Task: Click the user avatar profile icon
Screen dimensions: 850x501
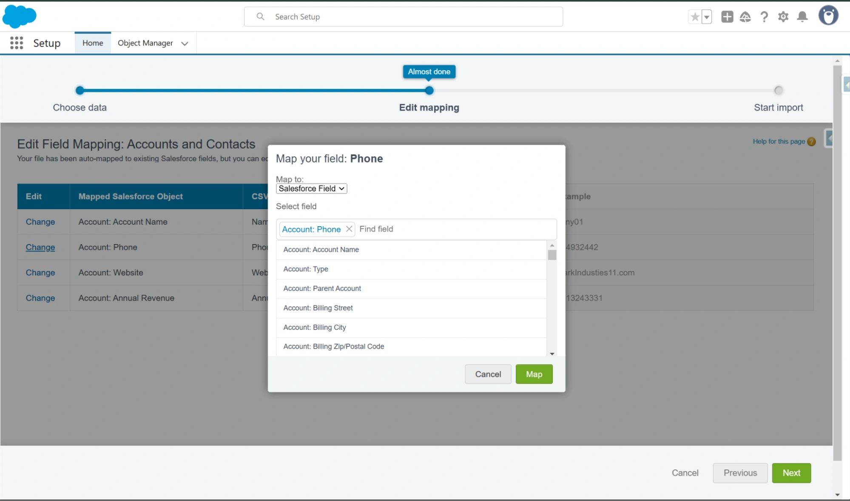Action: (828, 16)
